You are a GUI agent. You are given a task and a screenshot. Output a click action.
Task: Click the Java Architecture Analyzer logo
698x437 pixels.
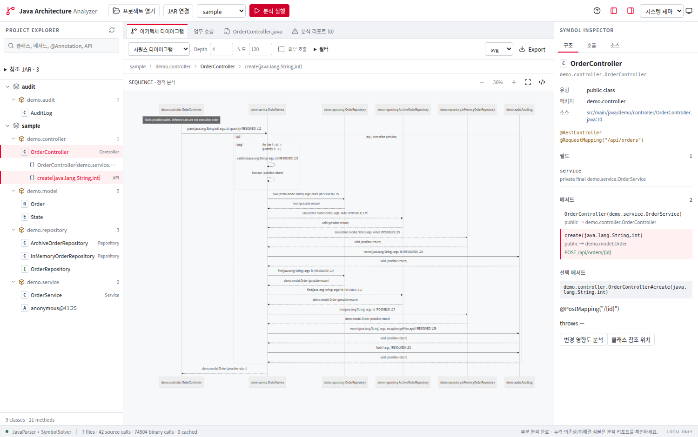click(10, 11)
